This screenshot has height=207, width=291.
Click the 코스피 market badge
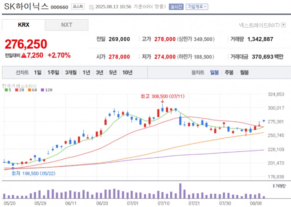coord(78,7)
